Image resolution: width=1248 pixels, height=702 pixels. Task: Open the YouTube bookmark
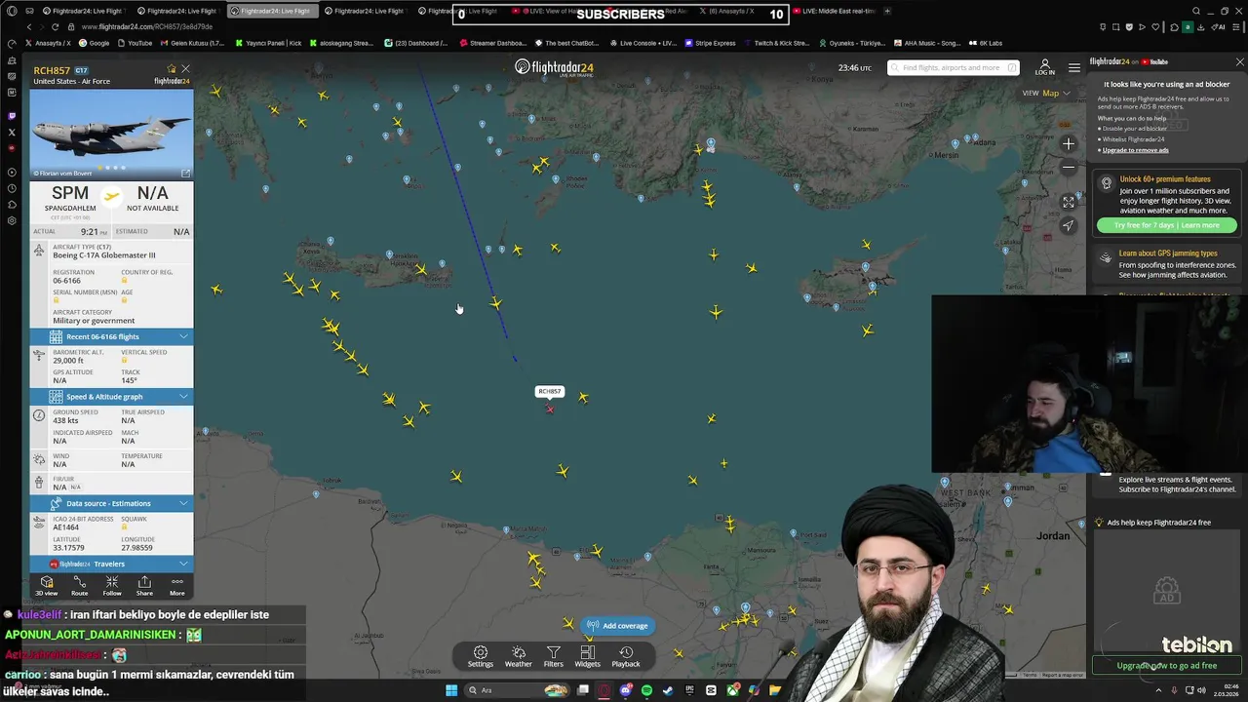pyautogui.click(x=135, y=43)
